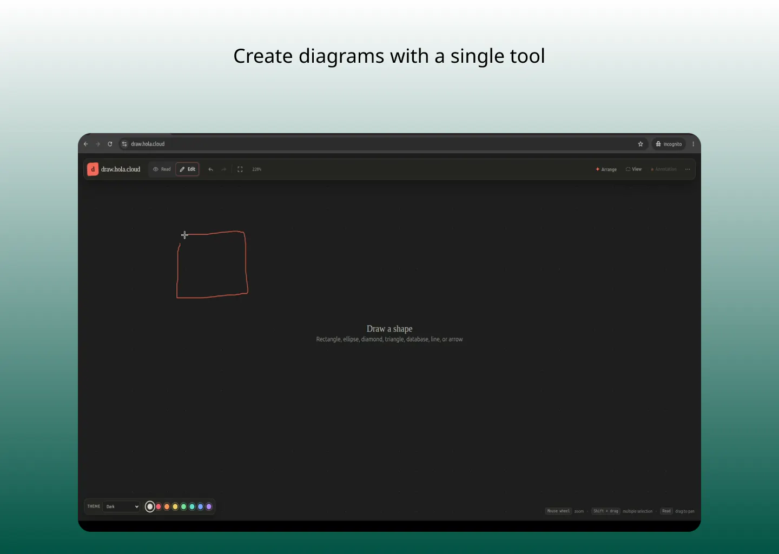Select the teal color swatch
779x554 pixels.
click(192, 506)
